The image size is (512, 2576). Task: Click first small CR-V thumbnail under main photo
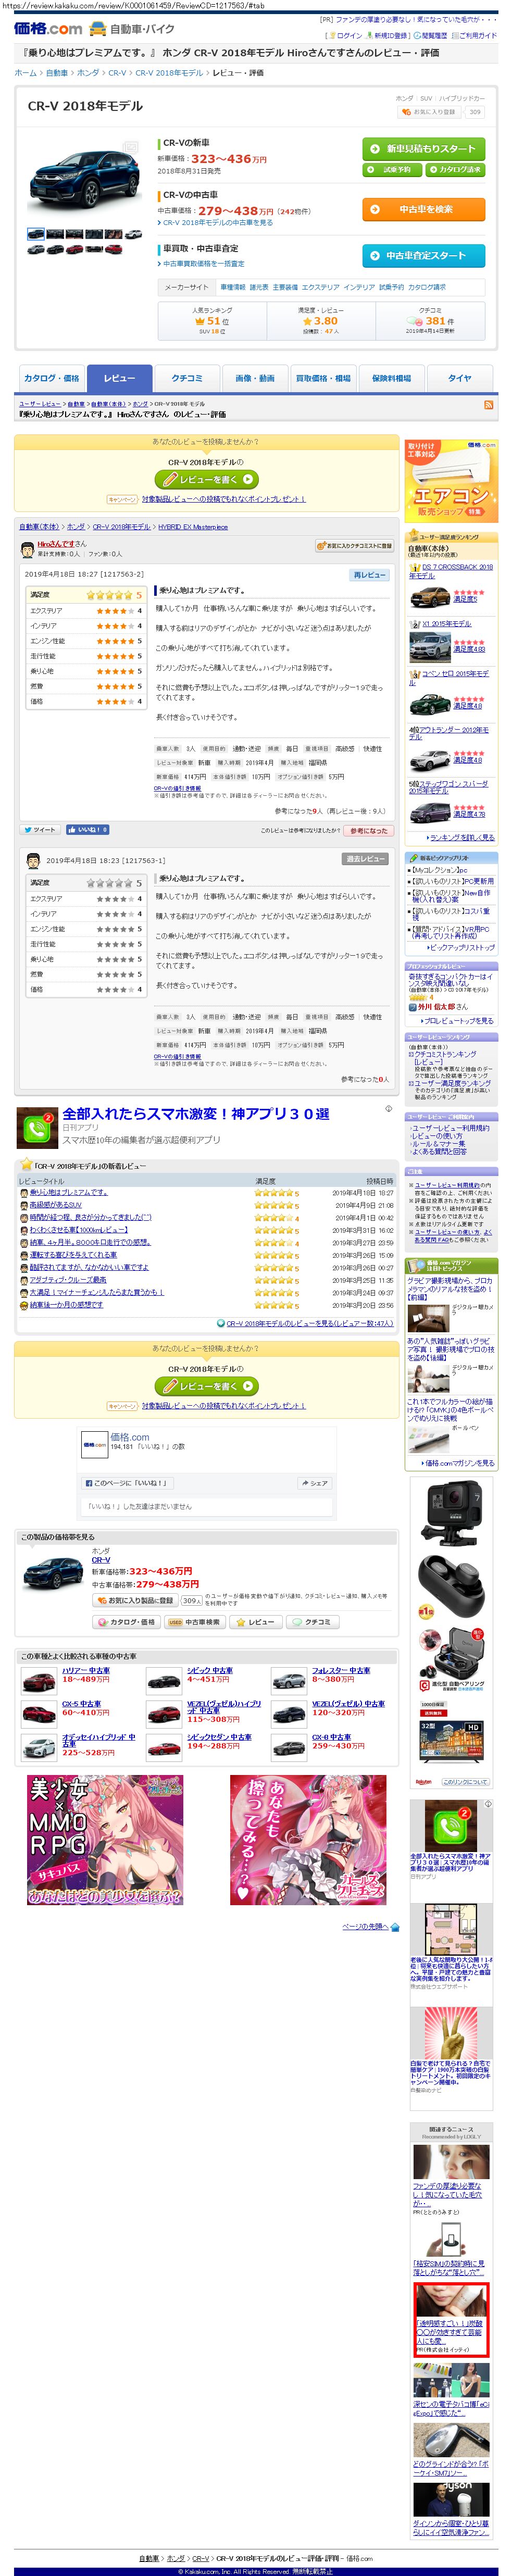pyautogui.click(x=35, y=234)
